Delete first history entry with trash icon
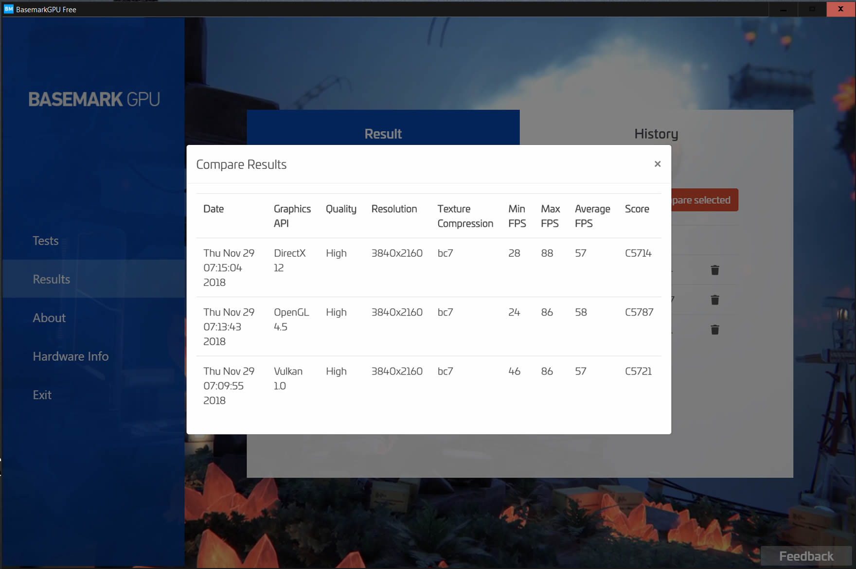Viewport: 856px width, 569px height. pos(714,270)
